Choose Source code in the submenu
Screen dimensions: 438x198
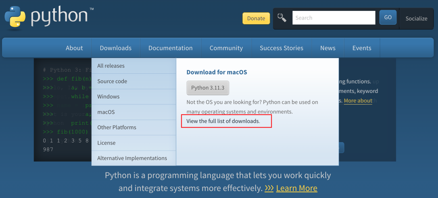pos(112,81)
